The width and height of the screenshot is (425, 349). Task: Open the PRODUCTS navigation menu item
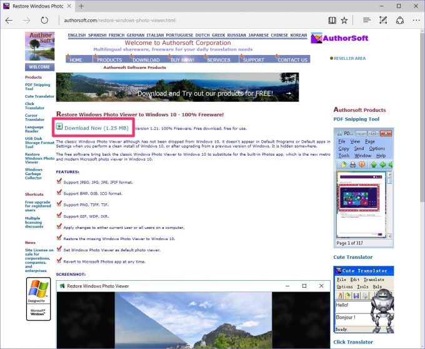pyautogui.click(x=109, y=60)
